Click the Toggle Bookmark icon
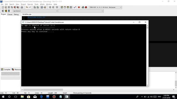Viewport: 177px width, 99px height. pyautogui.click(x=6, y=11)
